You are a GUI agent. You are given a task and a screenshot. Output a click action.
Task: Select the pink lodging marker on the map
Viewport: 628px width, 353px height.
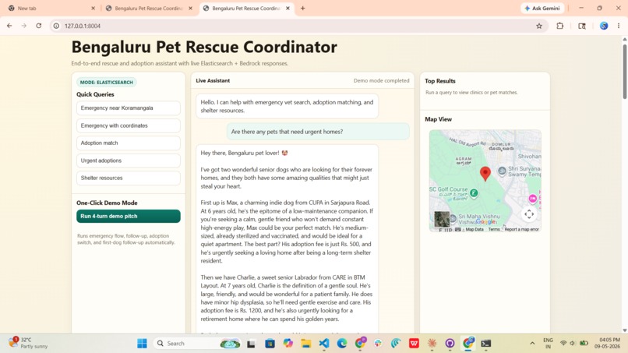pos(532,199)
